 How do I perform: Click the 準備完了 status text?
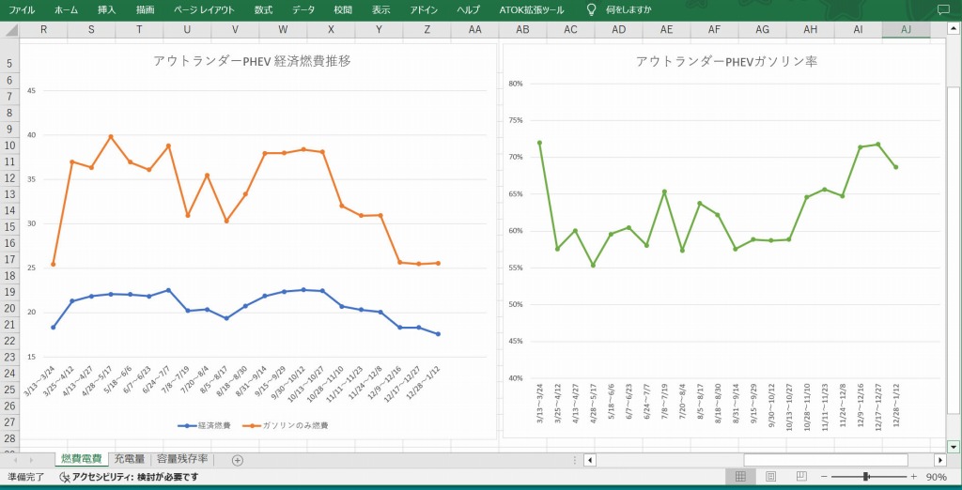(x=25, y=477)
